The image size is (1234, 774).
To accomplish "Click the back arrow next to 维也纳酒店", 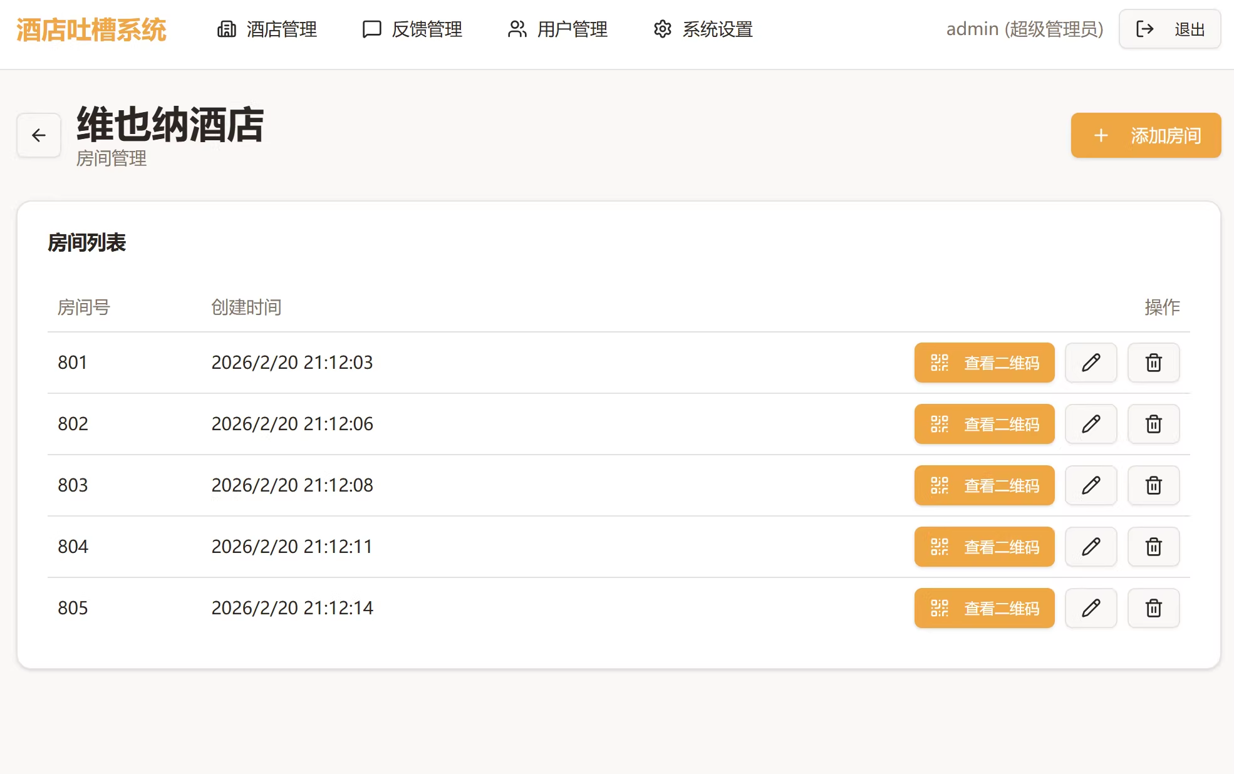I will point(39,135).
